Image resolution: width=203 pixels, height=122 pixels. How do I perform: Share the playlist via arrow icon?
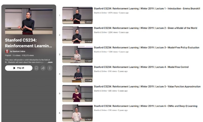coord(43,68)
